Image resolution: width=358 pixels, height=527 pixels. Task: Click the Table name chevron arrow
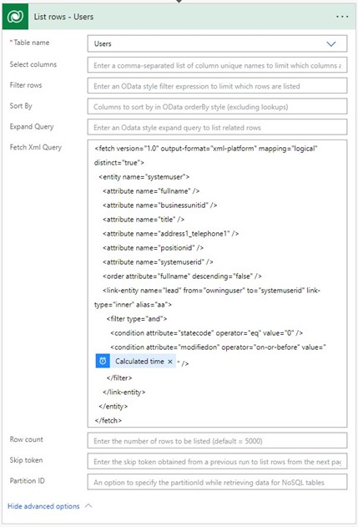331,43
